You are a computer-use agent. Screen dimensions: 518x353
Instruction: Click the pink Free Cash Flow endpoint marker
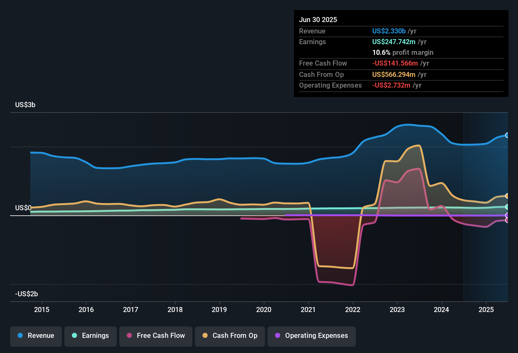pos(507,221)
